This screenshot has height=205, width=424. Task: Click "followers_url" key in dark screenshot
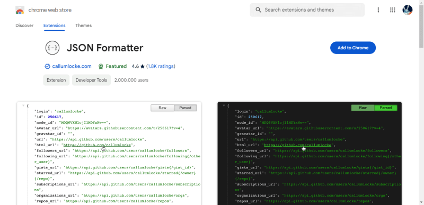click(x=251, y=151)
